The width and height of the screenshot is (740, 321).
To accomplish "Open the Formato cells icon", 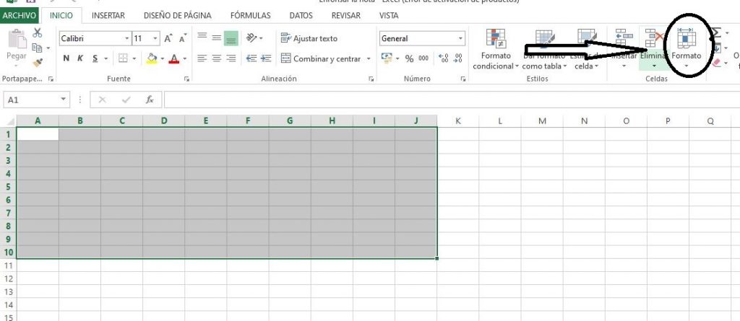I will (x=686, y=45).
